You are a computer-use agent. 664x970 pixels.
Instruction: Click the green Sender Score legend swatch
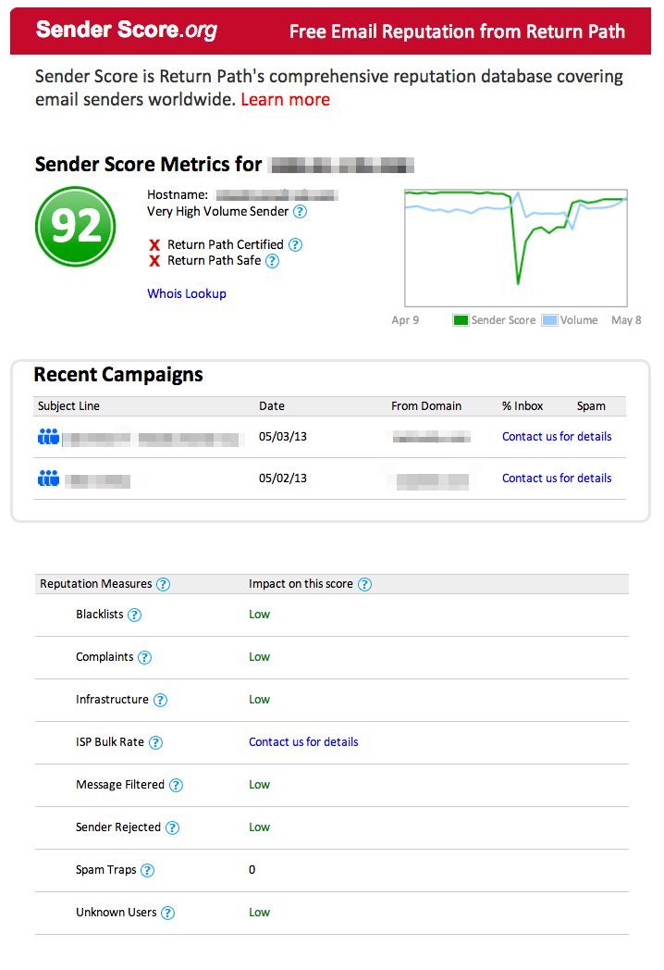(461, 320)
